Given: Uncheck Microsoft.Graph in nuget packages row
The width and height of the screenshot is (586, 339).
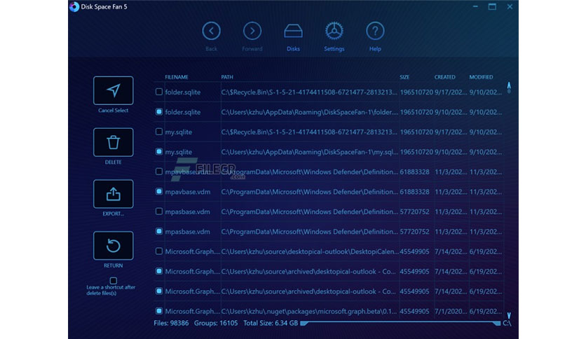Looking at the screenshot, I should pos(159,310).
